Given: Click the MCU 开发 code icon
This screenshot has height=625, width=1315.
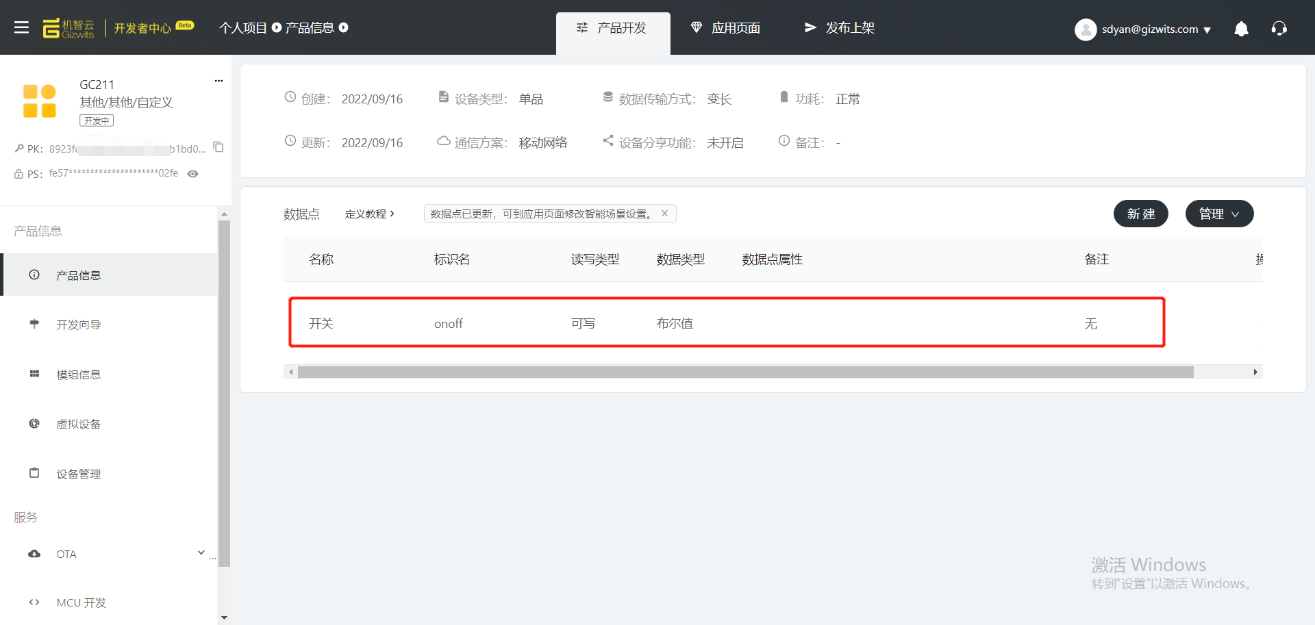Looking at the screenshot, I should [34, 602].
